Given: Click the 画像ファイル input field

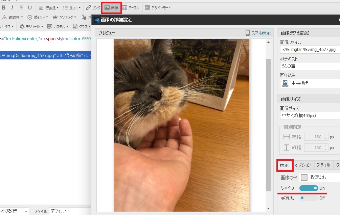Looking at the screenshot, I should pos(310,50).
